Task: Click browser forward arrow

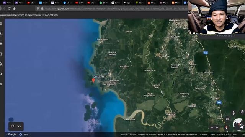Action: pos(4,8)
